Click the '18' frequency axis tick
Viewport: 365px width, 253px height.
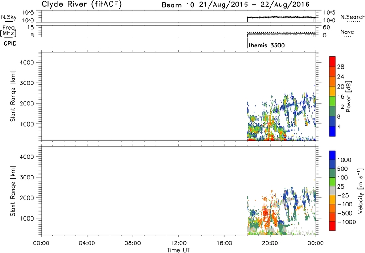31,27
